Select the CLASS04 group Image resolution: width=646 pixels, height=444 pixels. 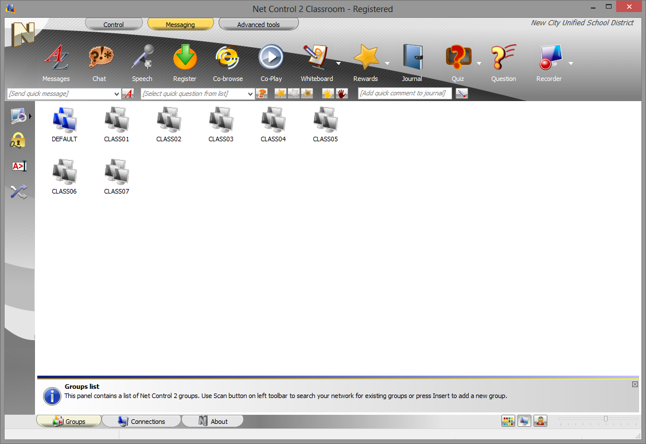point(273,125)
